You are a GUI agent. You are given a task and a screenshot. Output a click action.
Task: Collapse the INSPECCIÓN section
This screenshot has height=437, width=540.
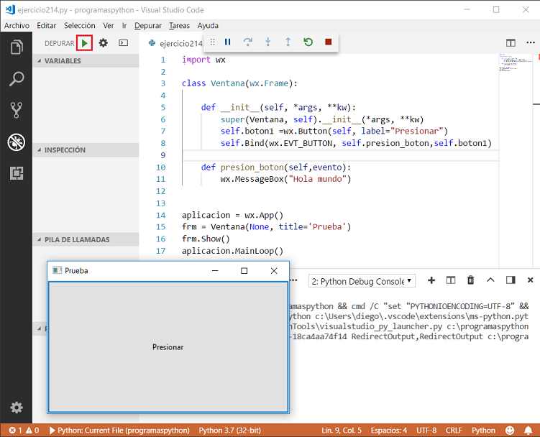[86, 149]
